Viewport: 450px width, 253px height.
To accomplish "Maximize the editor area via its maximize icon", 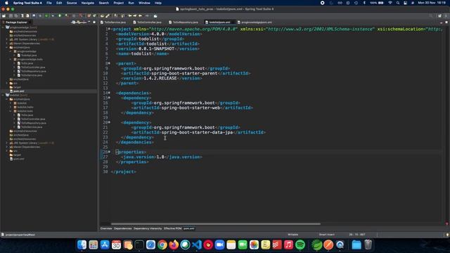I will (x=446, y=22).
